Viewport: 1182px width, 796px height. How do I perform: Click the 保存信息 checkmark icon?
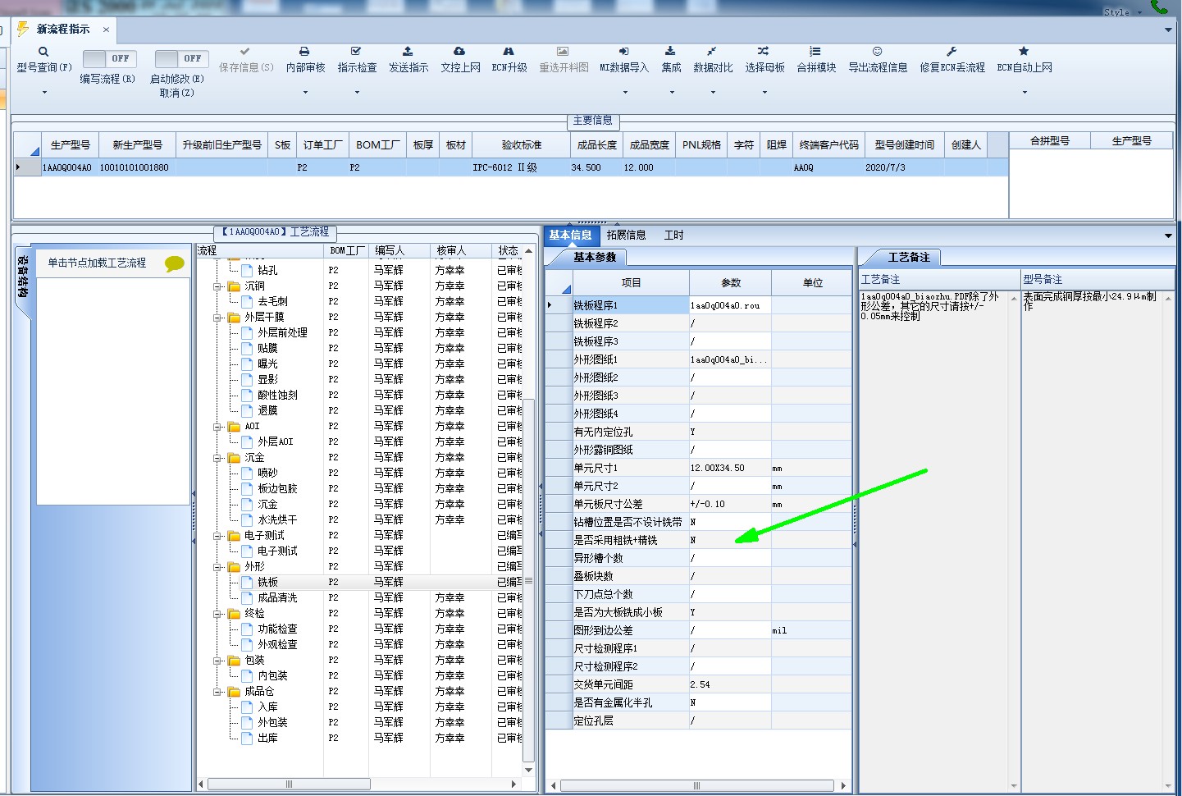pos(245,52)
